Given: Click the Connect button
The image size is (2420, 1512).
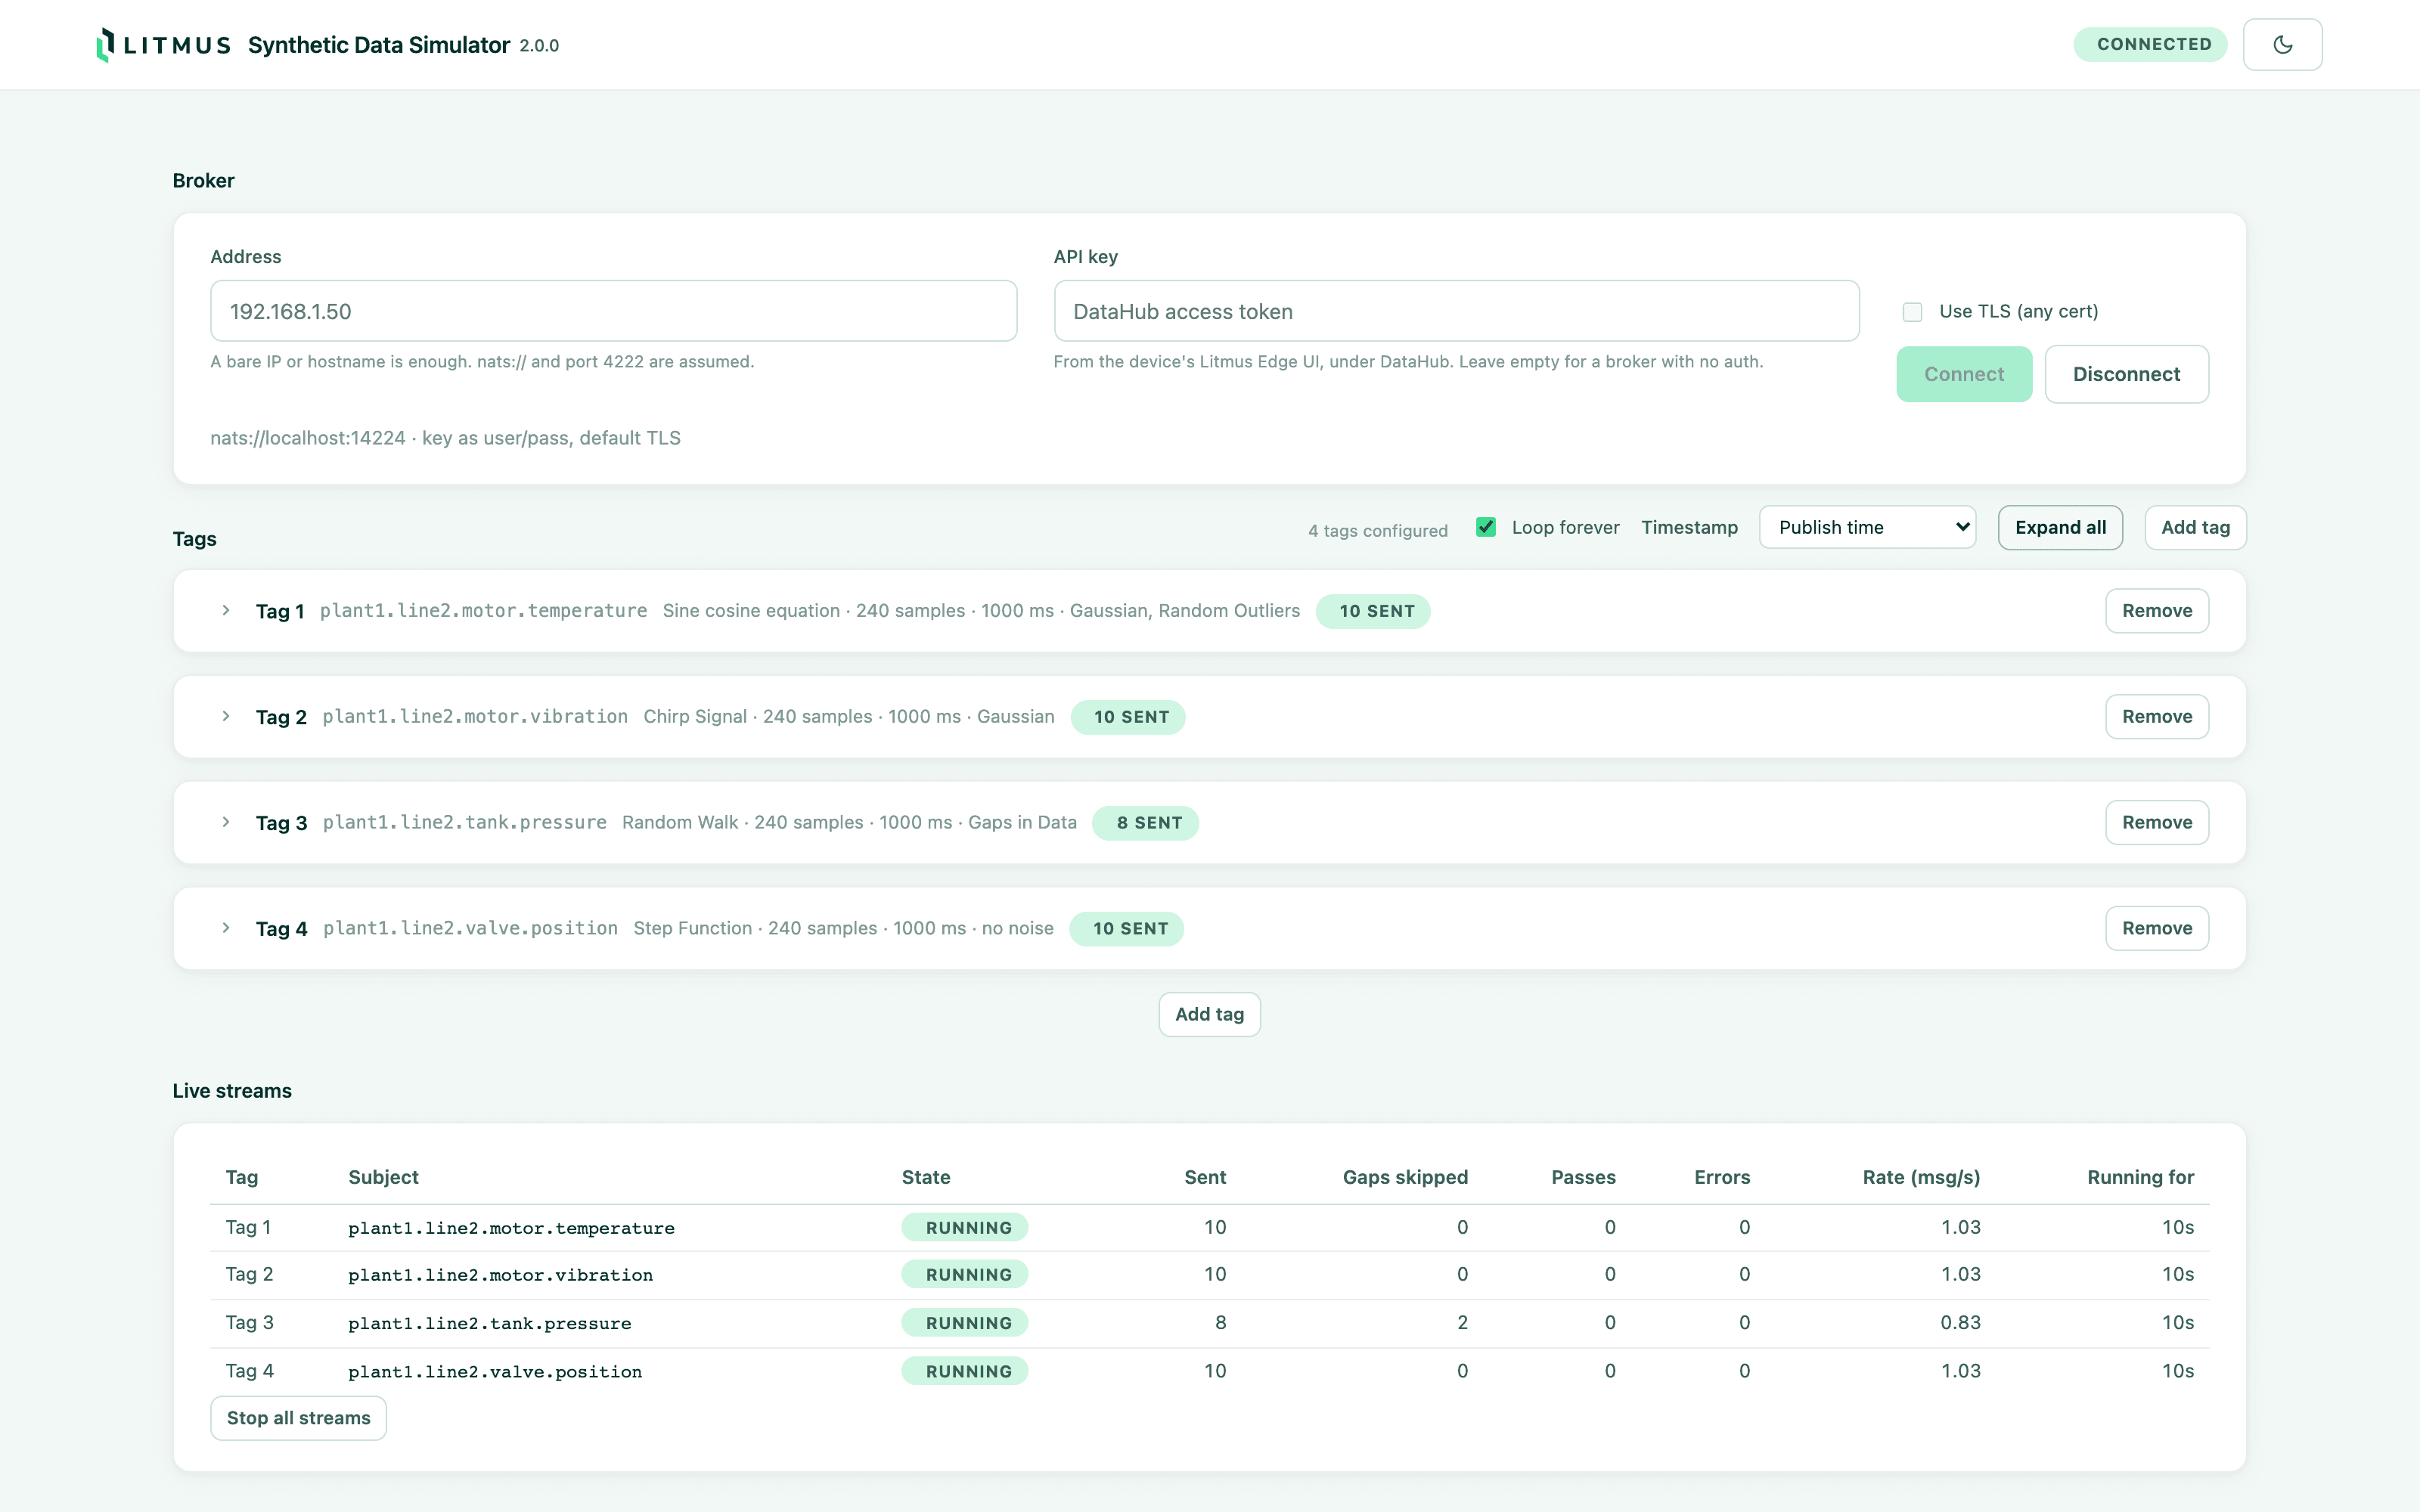Looking at the screenshot, I should click(1964, 374).
